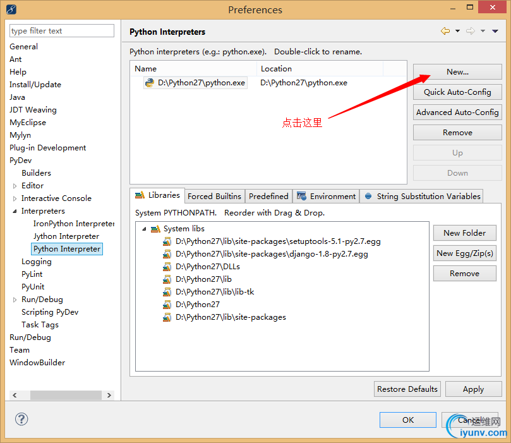Open the Environment tab

pos(326,197)
